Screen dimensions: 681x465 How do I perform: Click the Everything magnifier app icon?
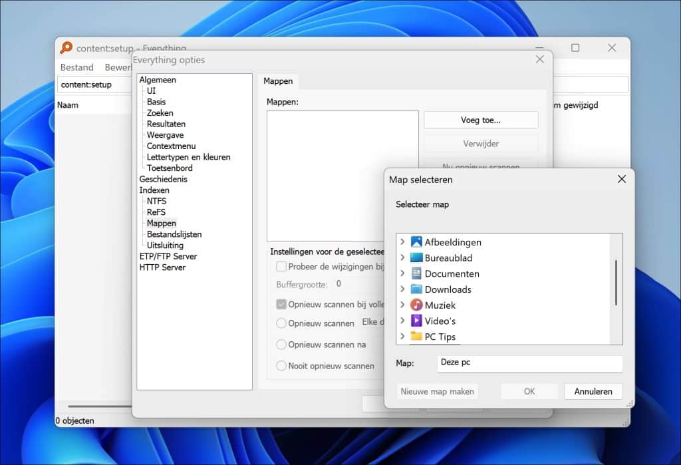coord(67,48)
